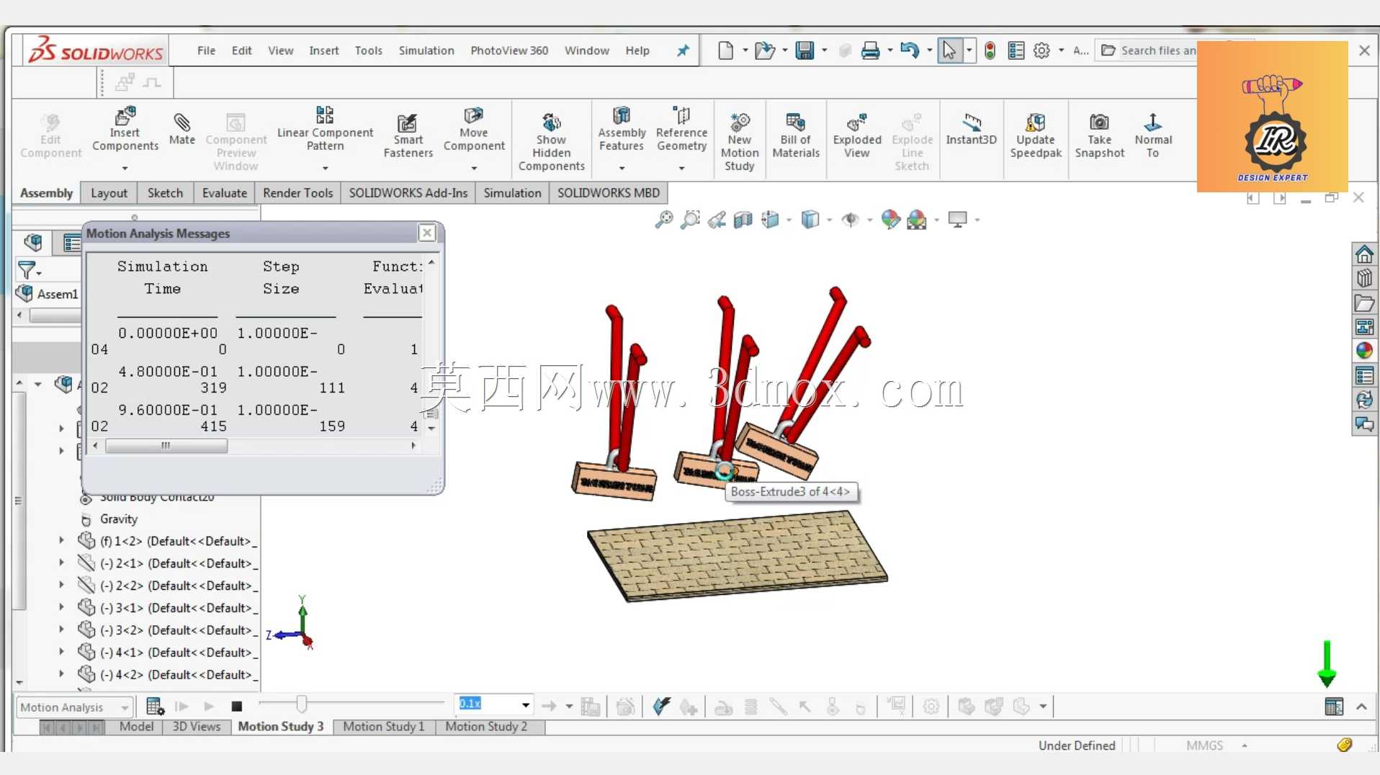Open SOLIDWORKS Resources home icon
The image size is (1380, 775).
tap(1364, 254)
